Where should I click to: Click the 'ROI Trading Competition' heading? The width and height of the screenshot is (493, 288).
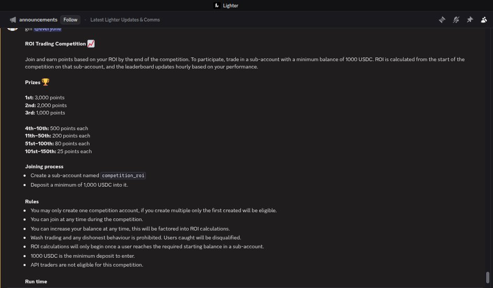pyautogui.click(x=55, y=44)
